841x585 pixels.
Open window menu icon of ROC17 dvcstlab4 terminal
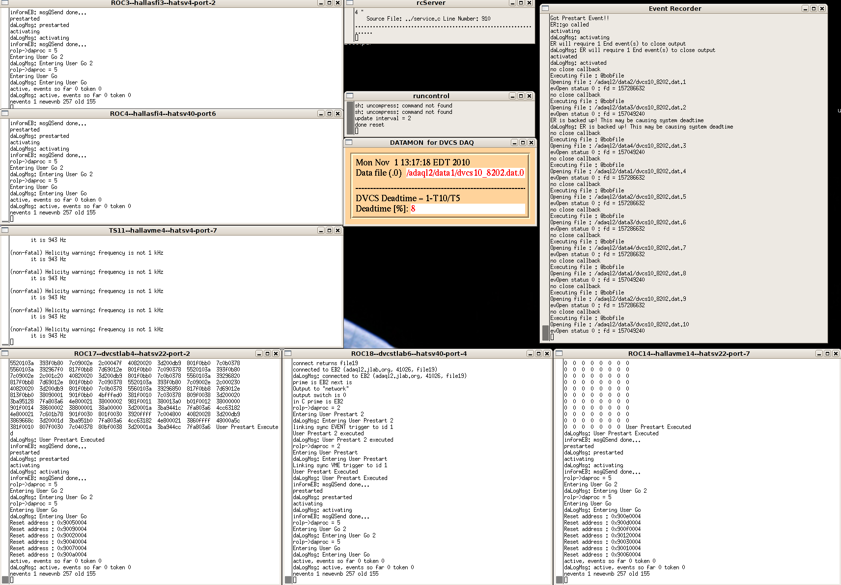(x=5, y=353)
